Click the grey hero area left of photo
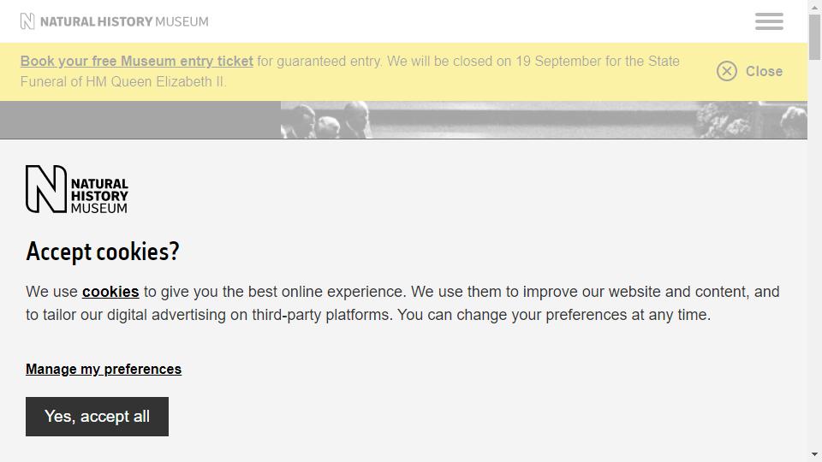 [x=140, y=120]
